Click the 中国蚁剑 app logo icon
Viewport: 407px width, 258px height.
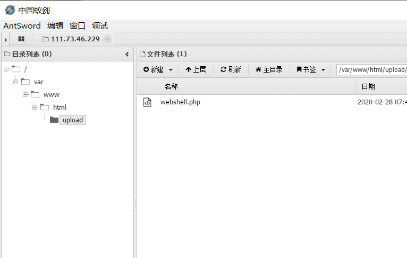coord(10,11)
